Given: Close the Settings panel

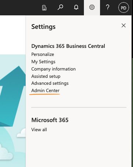Looking at the screenshot, I should 123,26.
